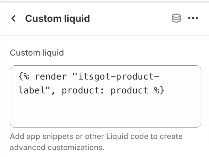Click the "advanced customizations." helper line
Viewport: 209px width, 157px height.
tap(57, 147)
